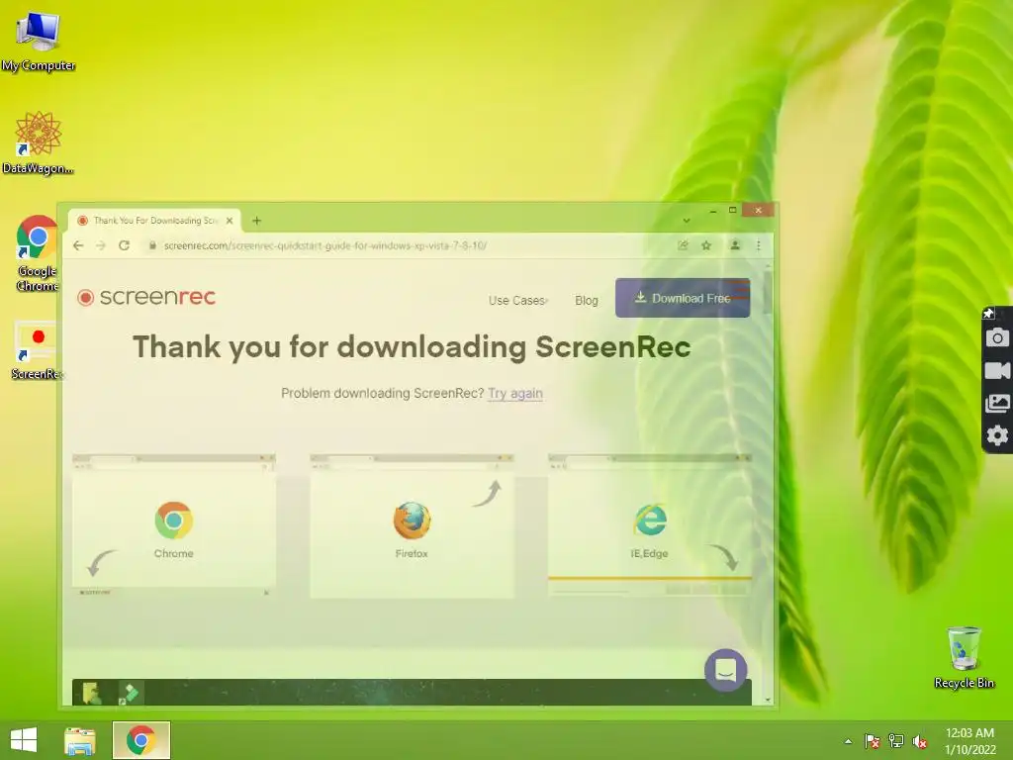Show hidden system tray icons
1013x760 pixels.
[848, 741]
